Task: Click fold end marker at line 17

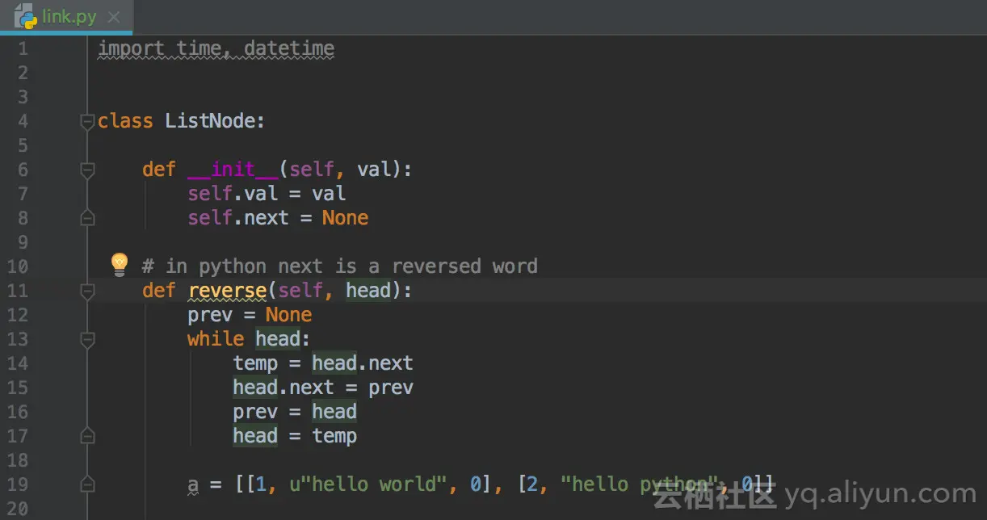Action: (x=87, y=436)
